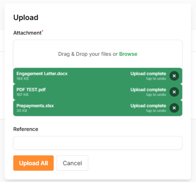Click the Browse link to pick files
Image resolution: width=196 pixels, height=182 pixels.
[128, 54]
